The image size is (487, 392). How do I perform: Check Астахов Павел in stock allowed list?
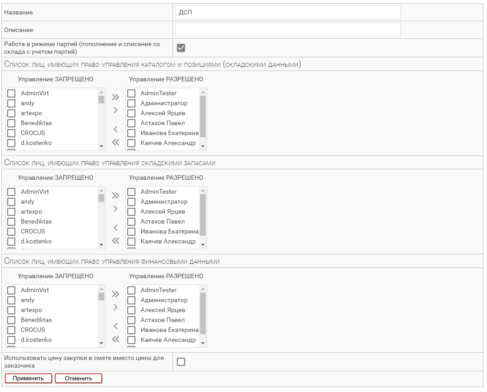tap(131, 222)
